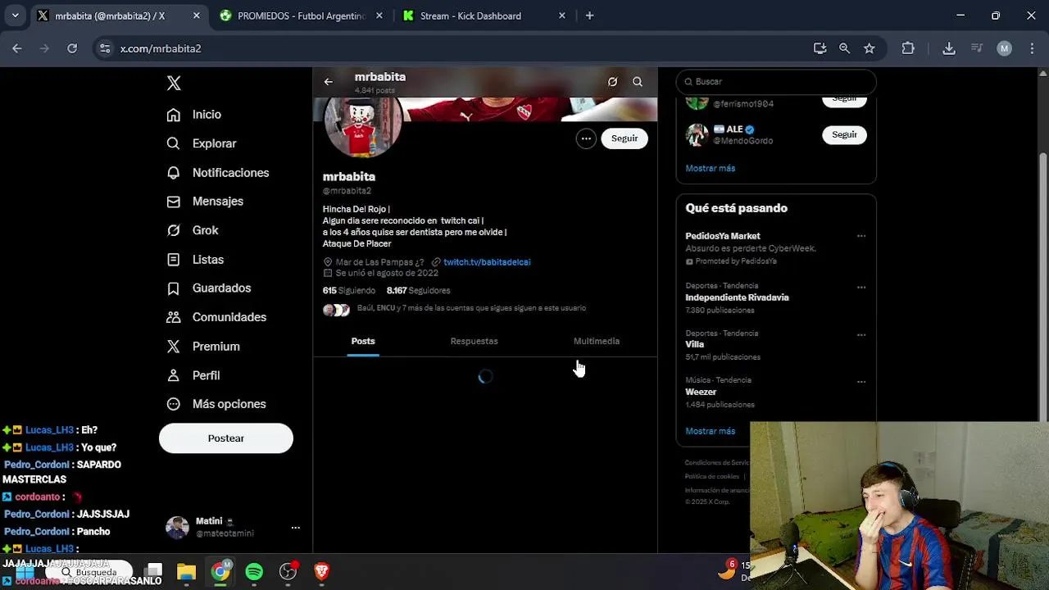Follow mrbabita with the Seguir button
The height and width of the screenshot is (590, 1049).
[x=624, y=138]
